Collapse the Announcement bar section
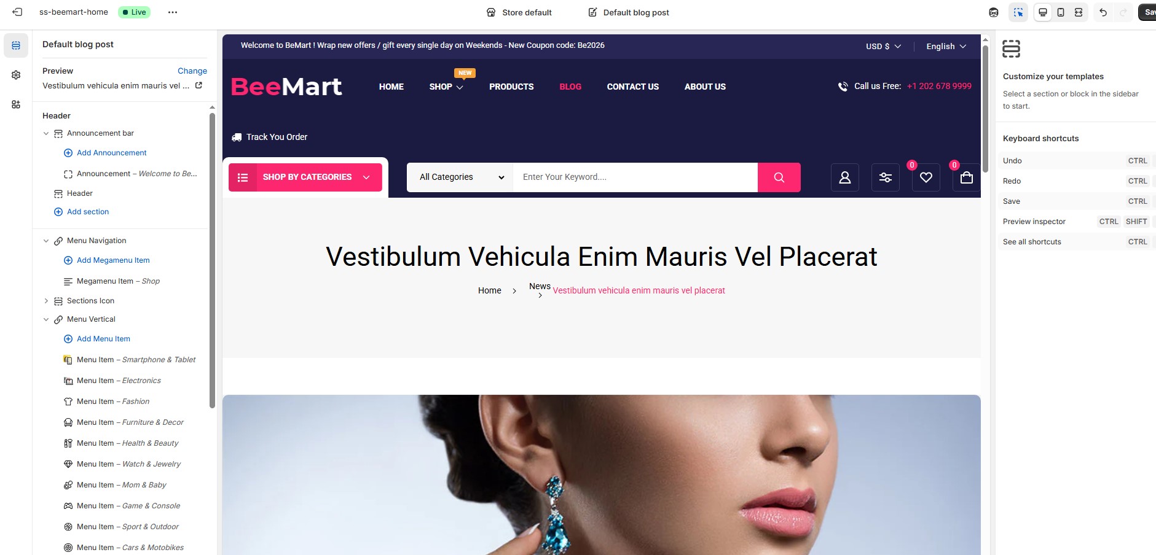 coord(46,133)
